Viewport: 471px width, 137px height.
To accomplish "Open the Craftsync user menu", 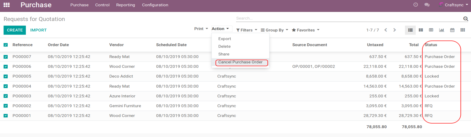I will click(454, 5).
